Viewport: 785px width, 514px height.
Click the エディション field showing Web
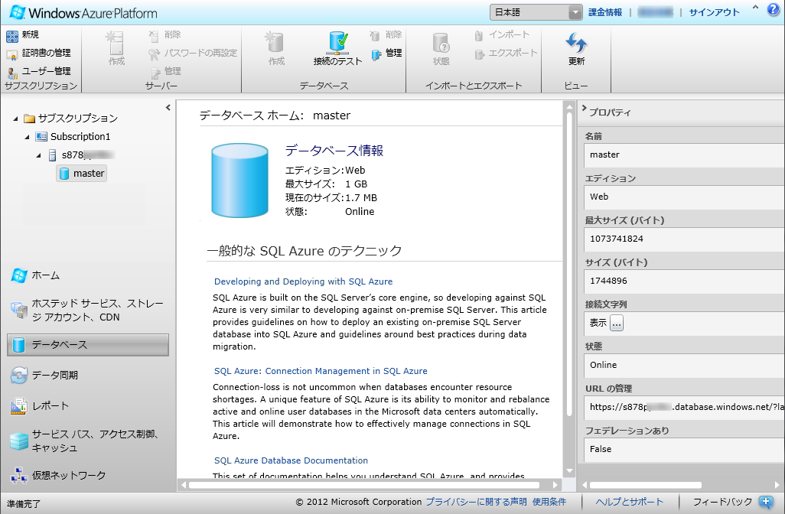click(x=684, y=197)
